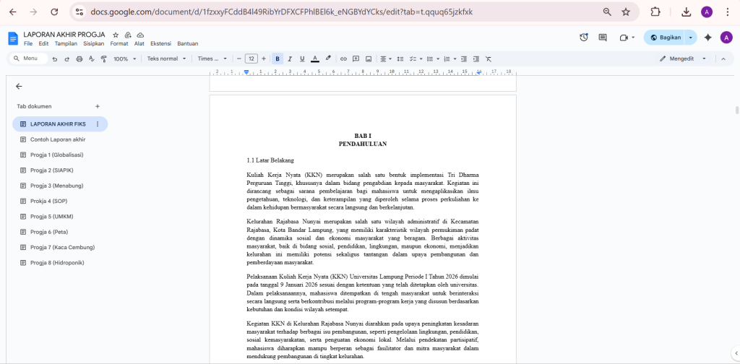Open the Sisipkan menu
This screenshot has width=740, height=364.
tap(94, 43)
